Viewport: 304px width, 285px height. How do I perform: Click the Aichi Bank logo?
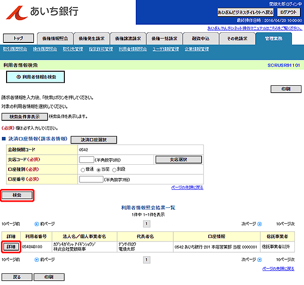42,12
